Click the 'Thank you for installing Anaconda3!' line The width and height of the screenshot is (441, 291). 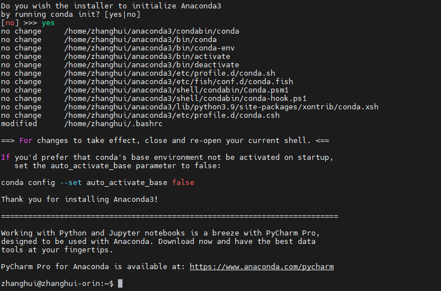tap(80, 200)
